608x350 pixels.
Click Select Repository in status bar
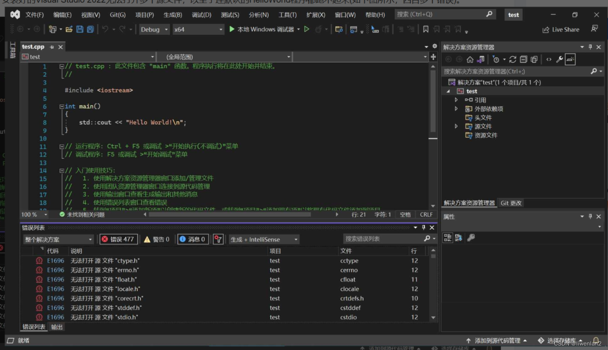[x=560, y=340]
